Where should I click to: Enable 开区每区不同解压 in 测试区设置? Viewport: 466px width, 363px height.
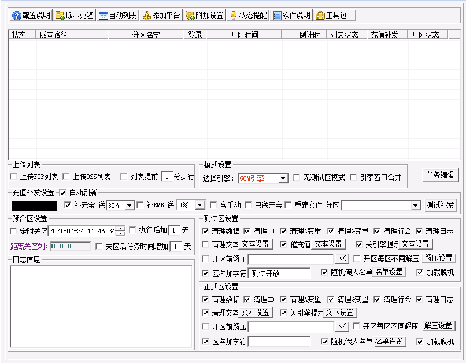(357, 258)
